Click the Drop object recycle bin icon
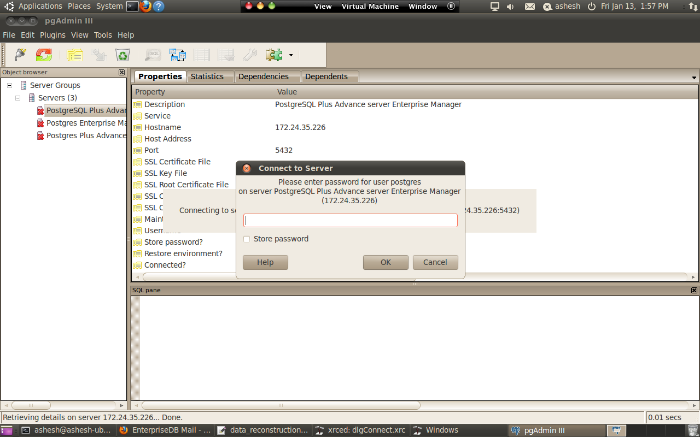The height and width of the screenshot is (437, 700). click(x=122, y=55)
